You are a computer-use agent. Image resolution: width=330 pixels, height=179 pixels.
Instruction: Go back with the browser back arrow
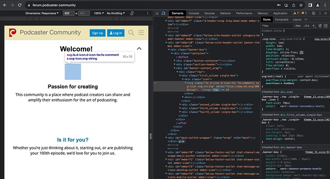click(5, 5)
